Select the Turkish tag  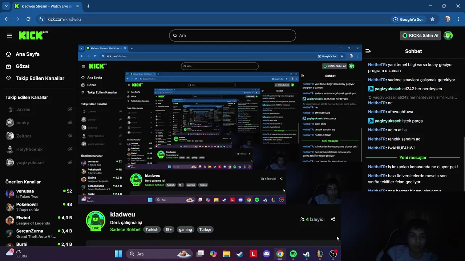(x=152, y=229)
